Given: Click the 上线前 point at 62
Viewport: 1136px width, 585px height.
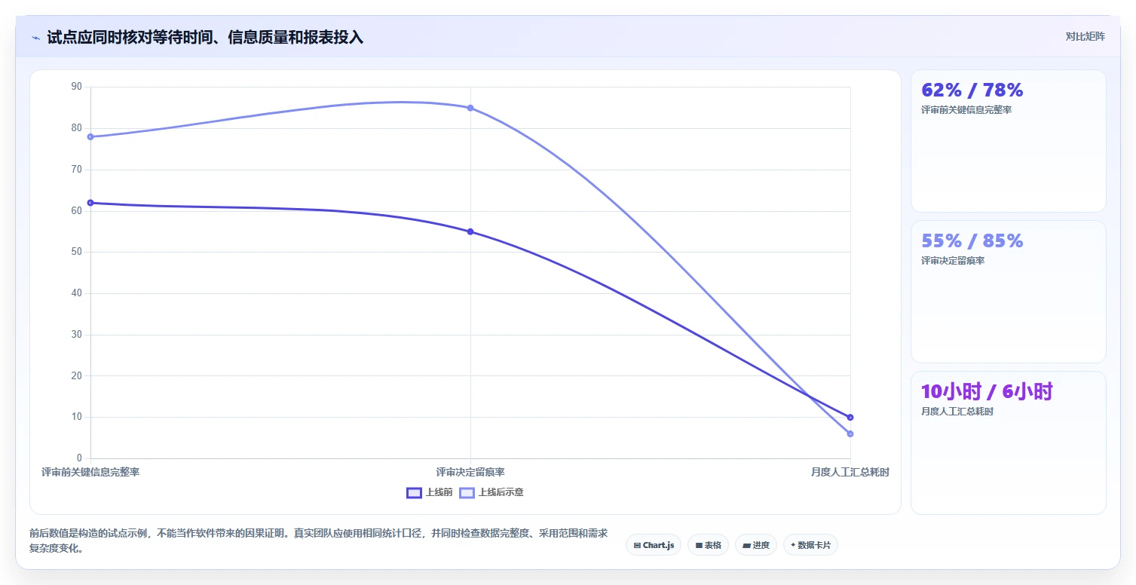Looking at the screenshot, I should 90,203.
